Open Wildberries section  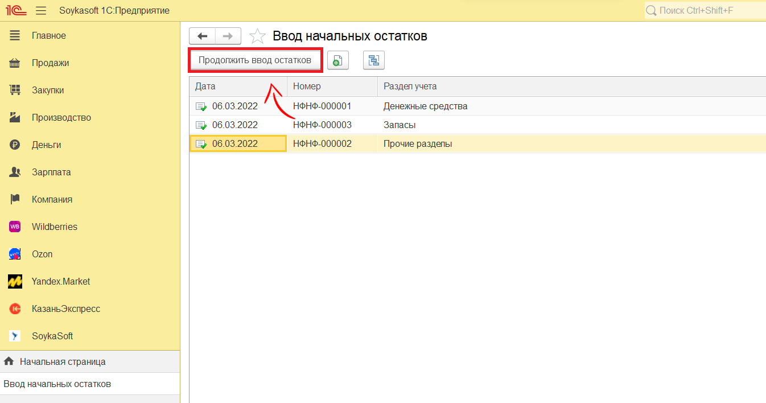(x=90, y=227)
